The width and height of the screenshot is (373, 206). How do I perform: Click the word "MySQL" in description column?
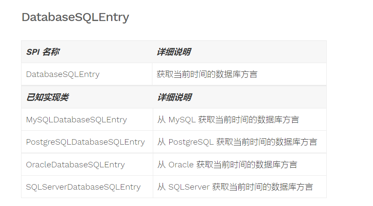(x=182, y=120)
